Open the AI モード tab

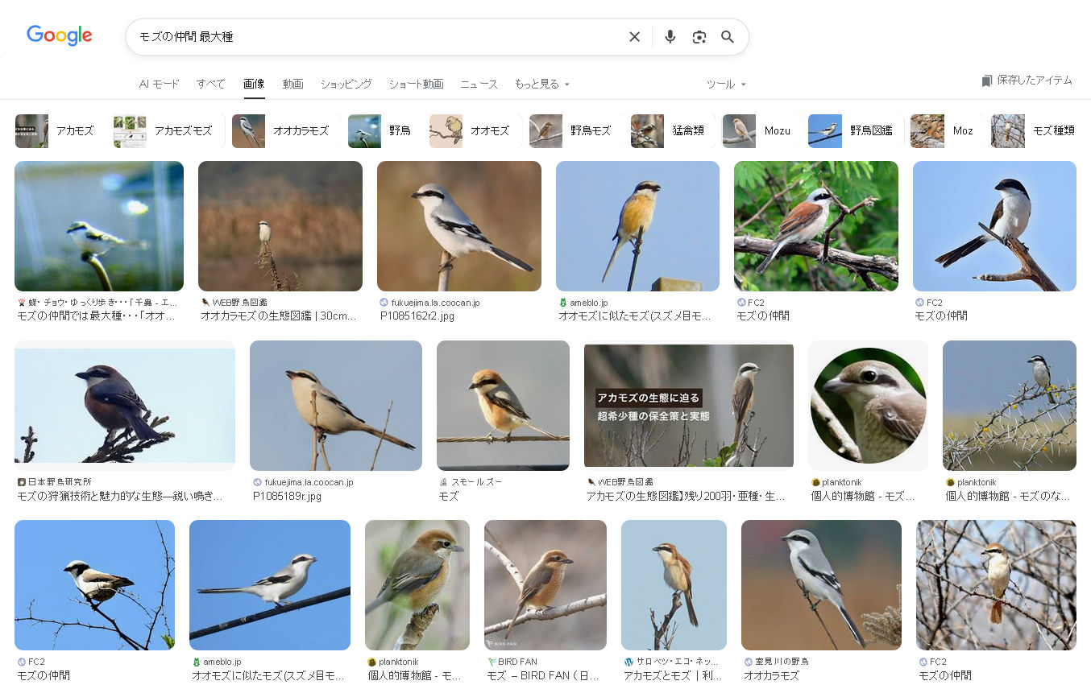pyautogui.click(x=159, y=84)
